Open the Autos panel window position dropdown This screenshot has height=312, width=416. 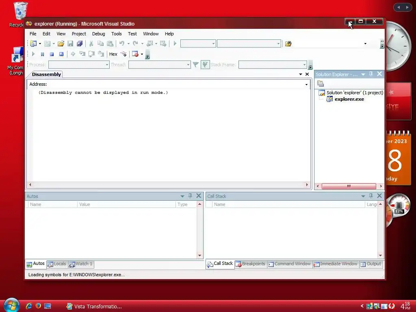tap(182, 196)
